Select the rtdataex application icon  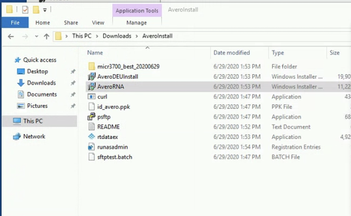pos(92,137)
